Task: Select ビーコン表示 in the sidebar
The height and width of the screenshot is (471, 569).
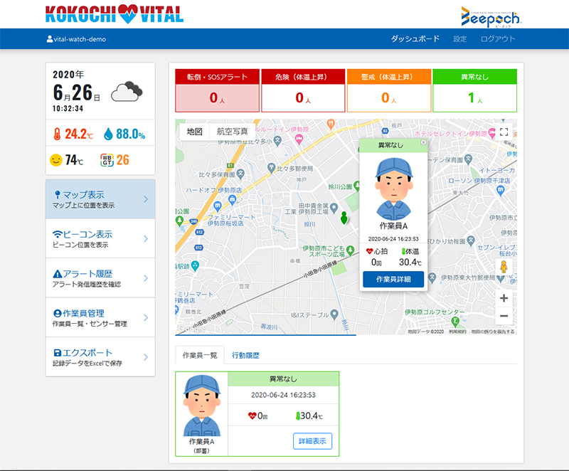Action: 100,238
